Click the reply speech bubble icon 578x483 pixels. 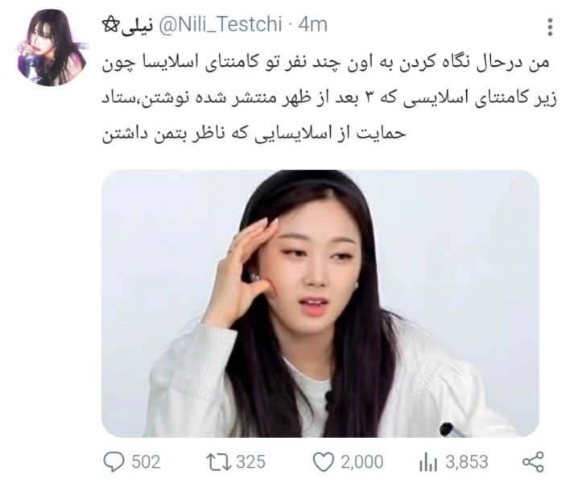pos(114,461)
